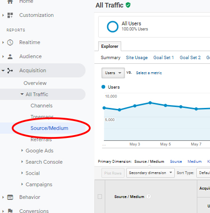210x213 pixels.
Task: Open the Goal Set 2 tab
Action: point(190,58)
